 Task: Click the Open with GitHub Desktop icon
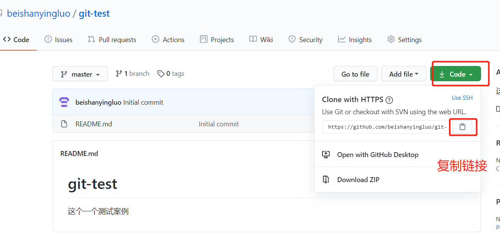[326, 154]
